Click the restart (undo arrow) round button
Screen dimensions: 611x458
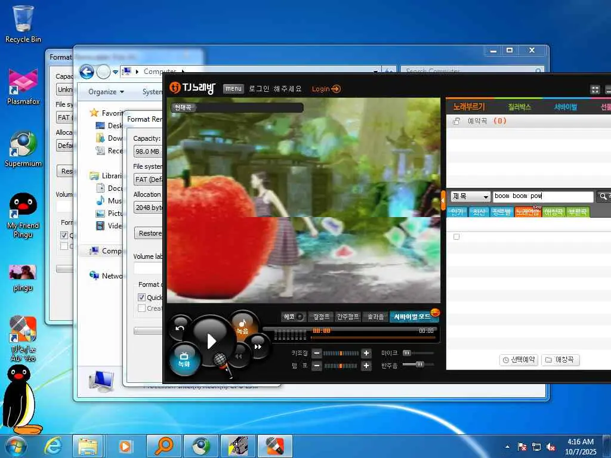click(x=180, y=329)
